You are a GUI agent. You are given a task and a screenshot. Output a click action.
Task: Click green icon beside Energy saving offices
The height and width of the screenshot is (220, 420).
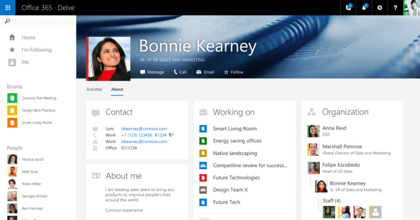point(203,141)
